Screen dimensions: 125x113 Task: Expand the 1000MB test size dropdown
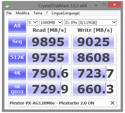click(x=51, y=22)
